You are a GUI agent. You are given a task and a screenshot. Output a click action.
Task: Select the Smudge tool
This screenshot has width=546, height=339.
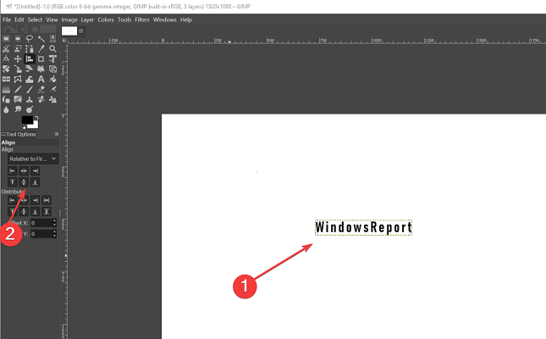click(18, 110)
